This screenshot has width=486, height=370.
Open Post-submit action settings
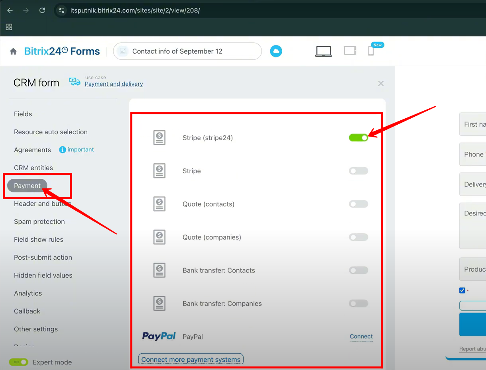(x=43, y=257)
